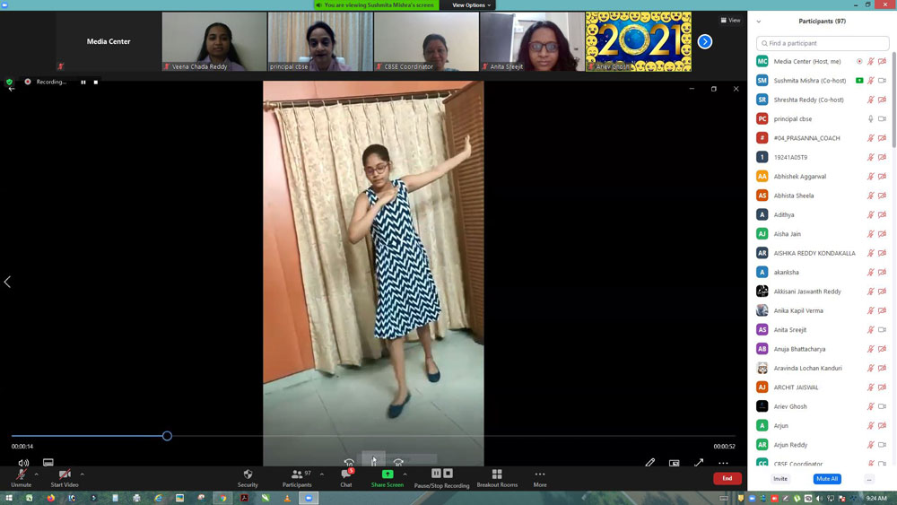Toggle Shreshta Reddy's muted mic icon
The width and height of the screenshot is (897, 505).
pyautogui.click(x=871, y=100)
